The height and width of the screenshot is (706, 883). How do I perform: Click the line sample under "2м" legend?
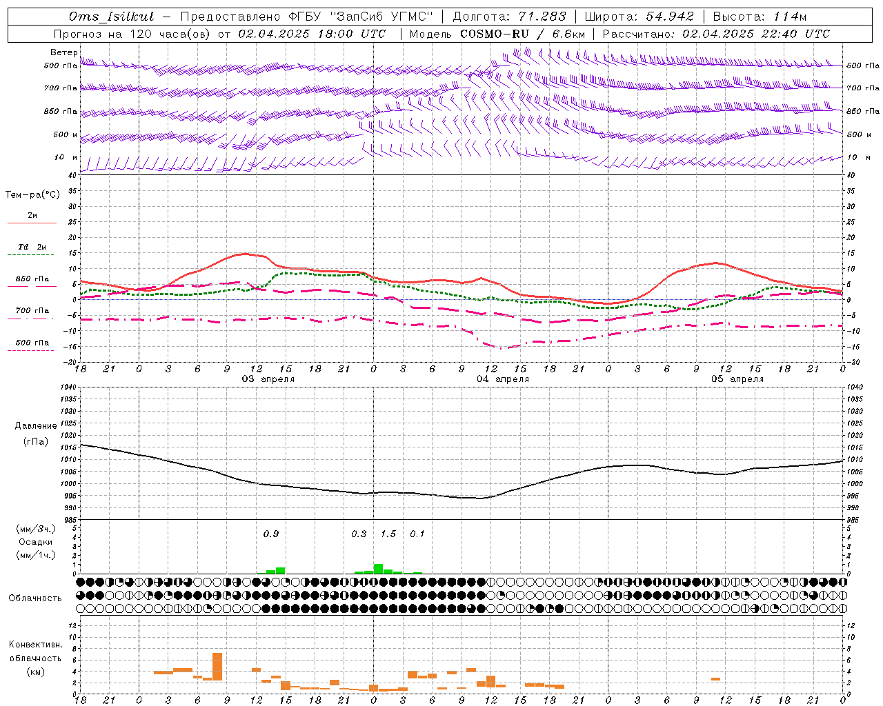[32, 223]
